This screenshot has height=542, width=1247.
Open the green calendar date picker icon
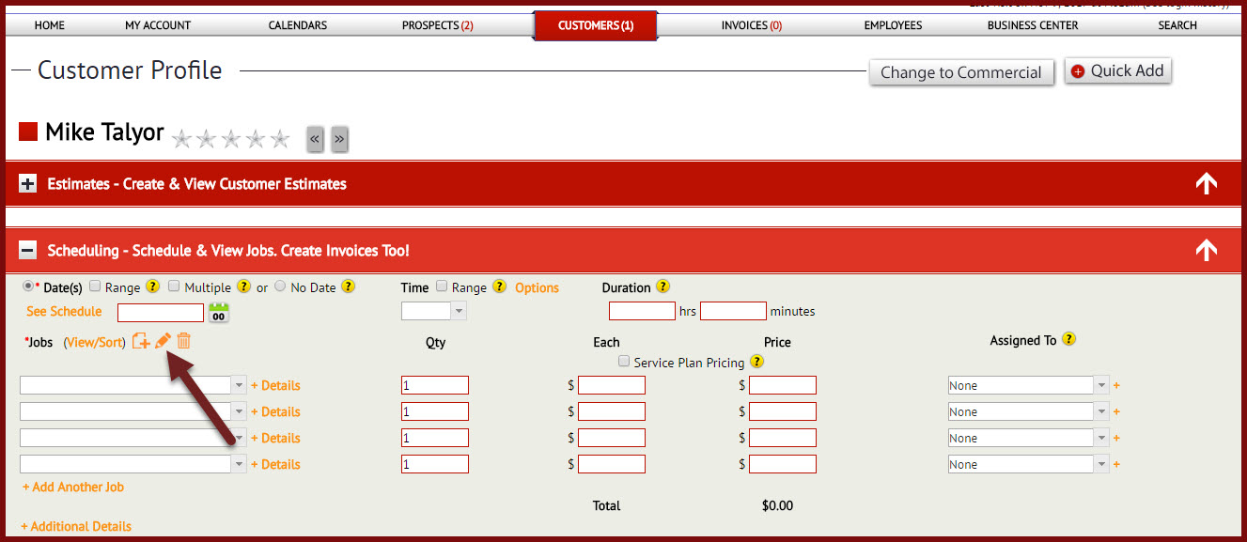click(x=219, y=313)
